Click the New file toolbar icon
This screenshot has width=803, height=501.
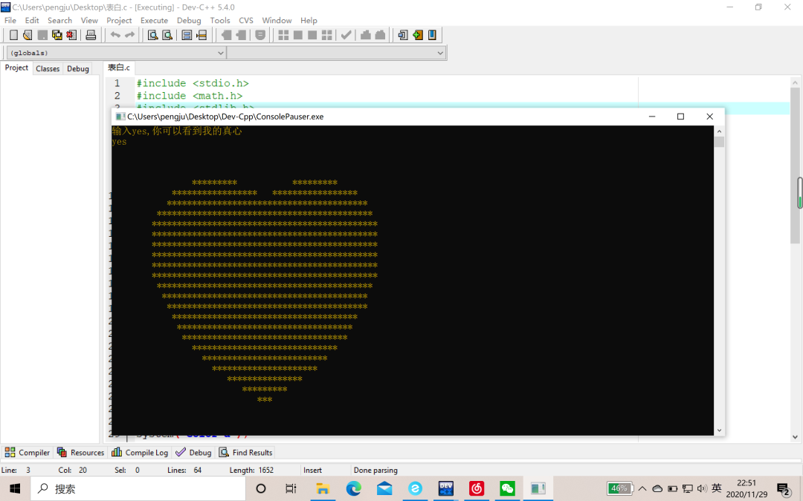14,35
